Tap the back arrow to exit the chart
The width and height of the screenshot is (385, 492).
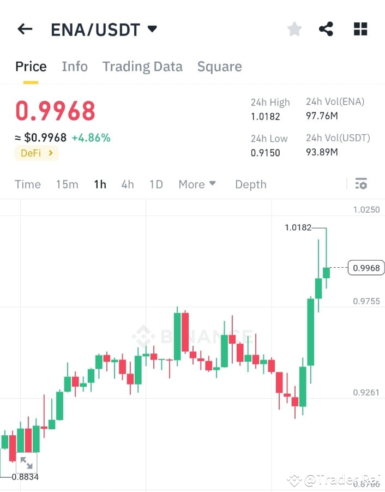click(25, 29)
